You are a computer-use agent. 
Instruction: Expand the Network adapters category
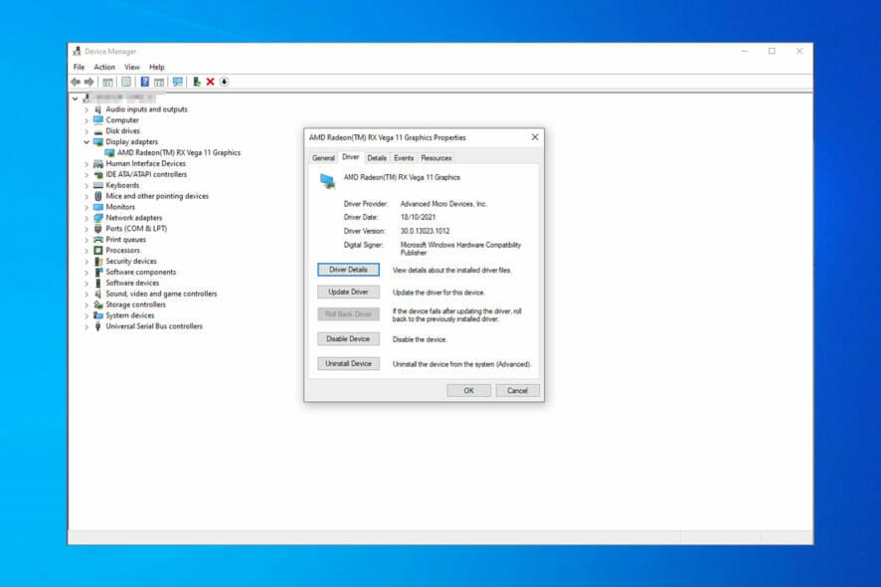(87, 218)
